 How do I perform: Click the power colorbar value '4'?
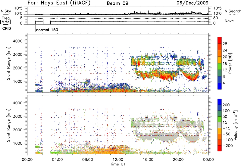point(224,83)
